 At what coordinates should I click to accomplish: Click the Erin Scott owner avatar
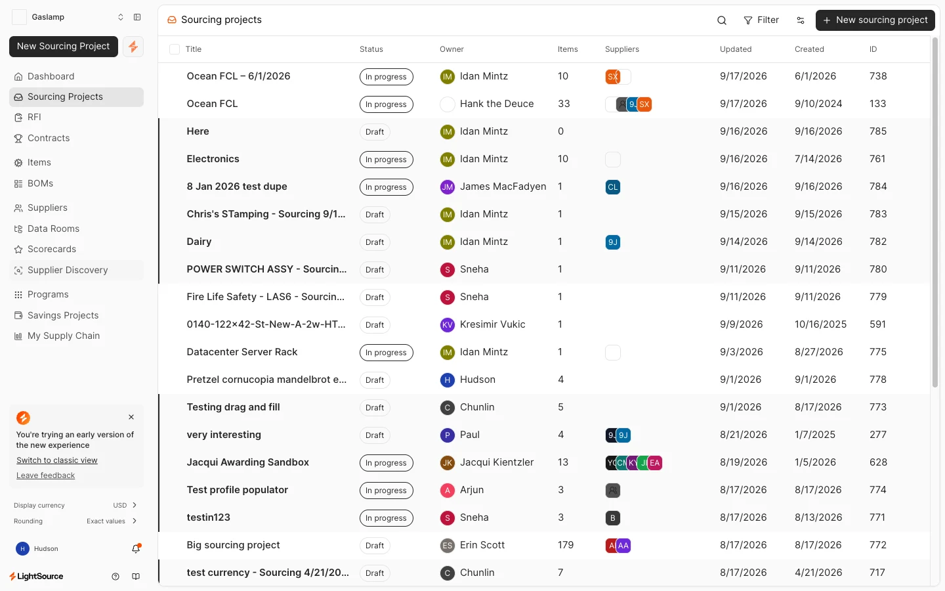click(448, 546)
